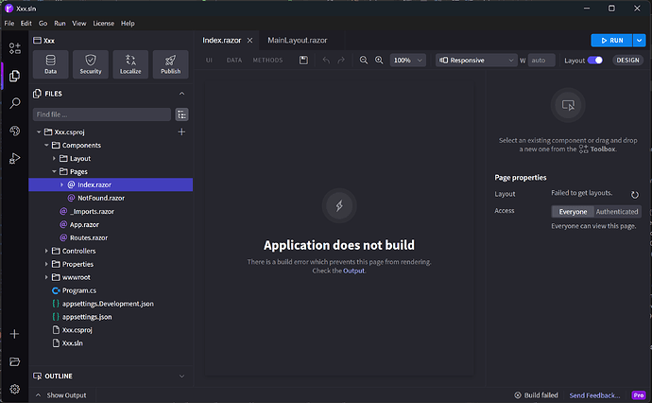
Task: Expand the Index.razor node
Action: (x=61, y=184)
